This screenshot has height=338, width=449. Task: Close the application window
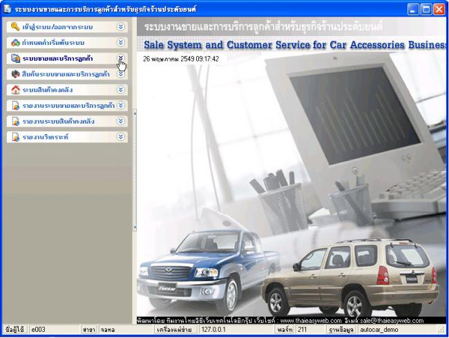439,9
